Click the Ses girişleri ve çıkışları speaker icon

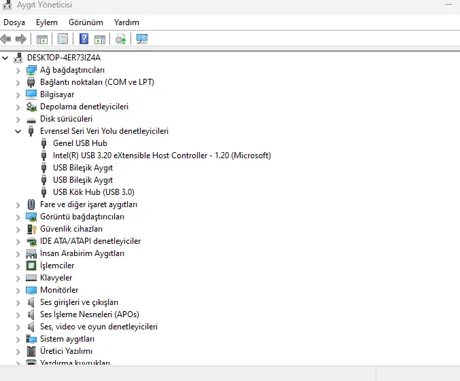pos(31,302)
